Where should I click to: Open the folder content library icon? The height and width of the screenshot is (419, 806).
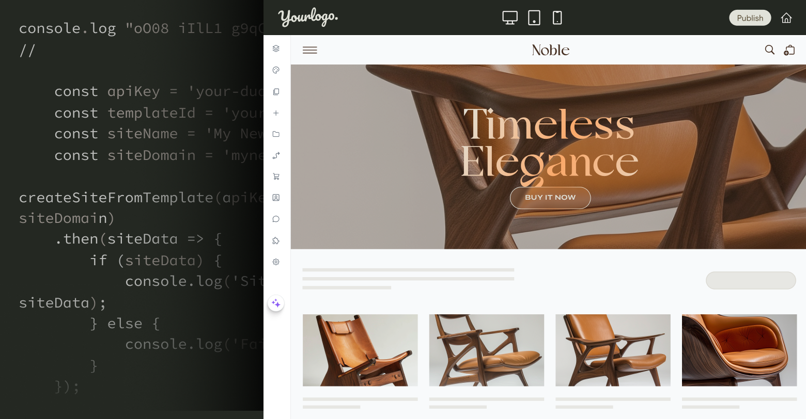(x=276, y=134)
